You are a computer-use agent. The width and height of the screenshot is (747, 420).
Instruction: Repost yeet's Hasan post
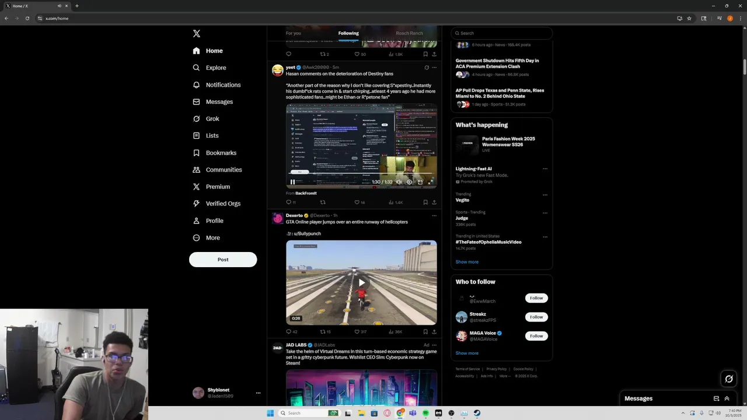click(x=323, y=202)
